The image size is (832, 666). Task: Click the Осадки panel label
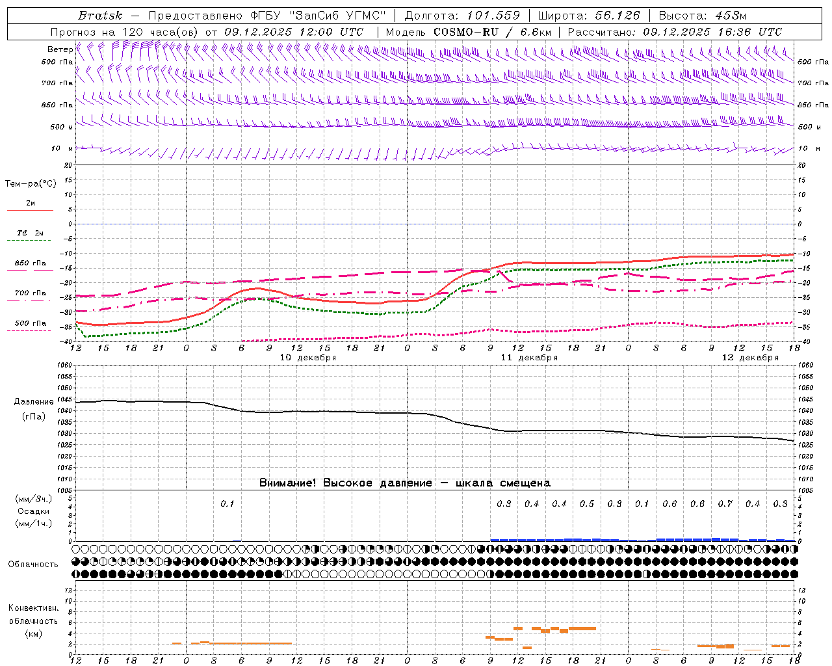coord(34,511)
